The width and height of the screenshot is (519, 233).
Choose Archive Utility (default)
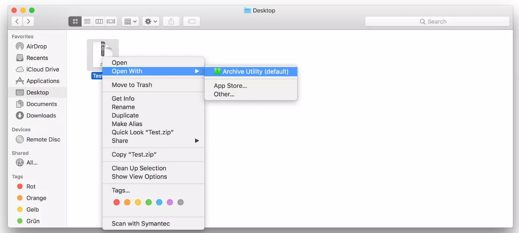[251, 71]
